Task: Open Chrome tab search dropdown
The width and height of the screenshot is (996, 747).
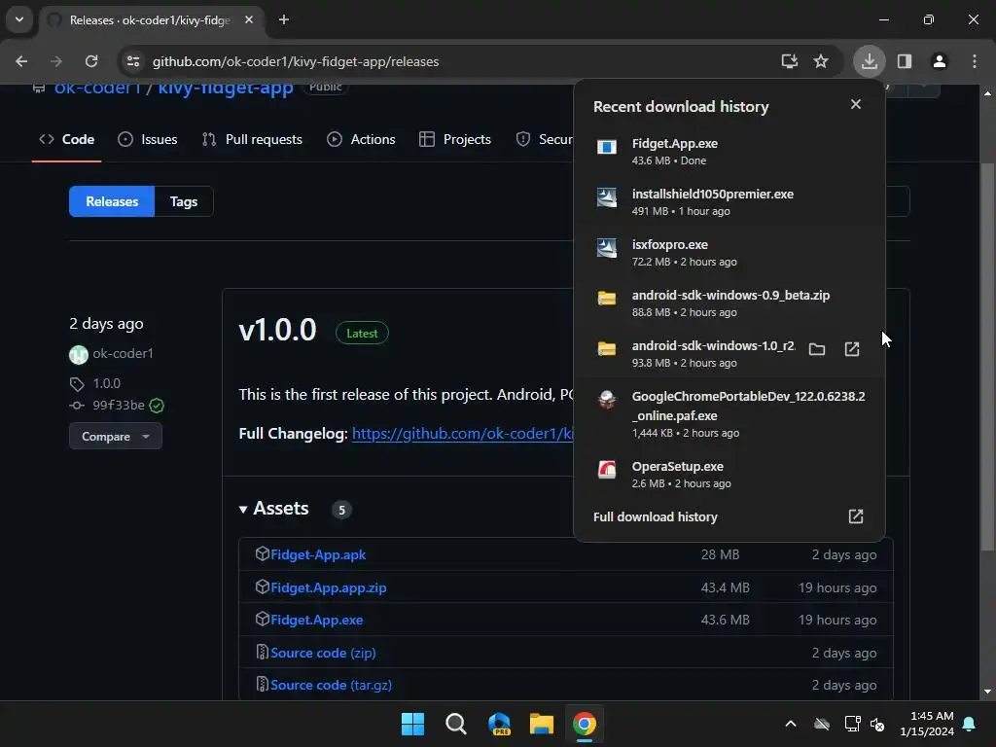Action: [19, 19]
